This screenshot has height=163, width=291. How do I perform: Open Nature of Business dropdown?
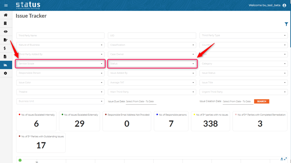[60, 45]
